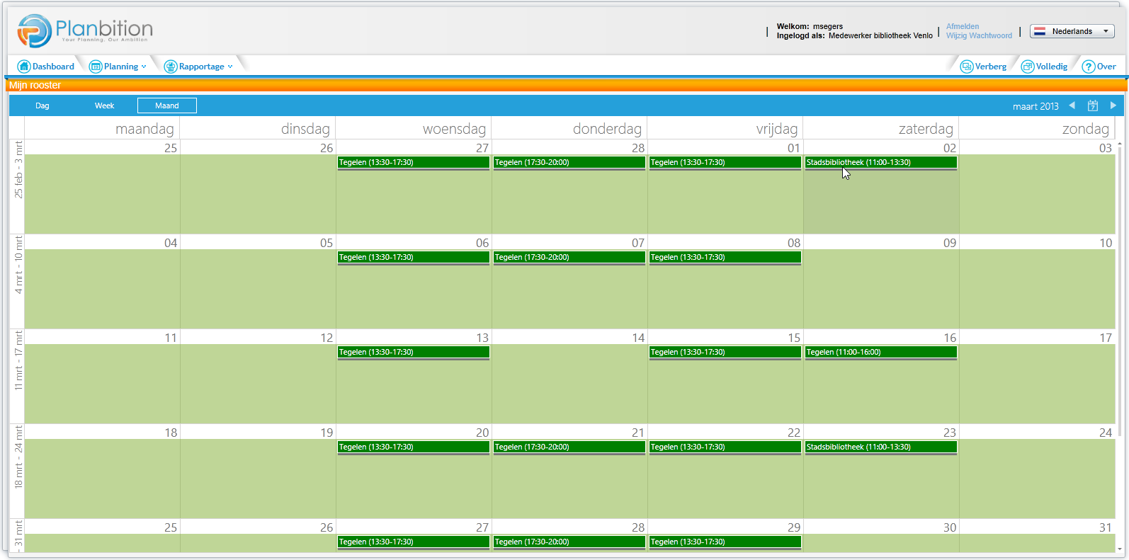Open Tegelen (17:30-20:00) on Thursday 28 February
This screenshot has height=560, width=1129.
(x=569, y=163)
